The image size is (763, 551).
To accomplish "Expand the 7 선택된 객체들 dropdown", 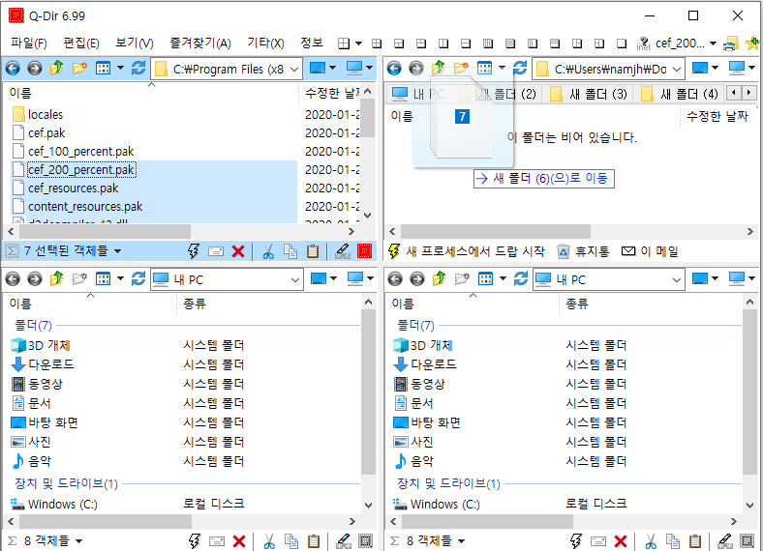I will pos(117,251).
